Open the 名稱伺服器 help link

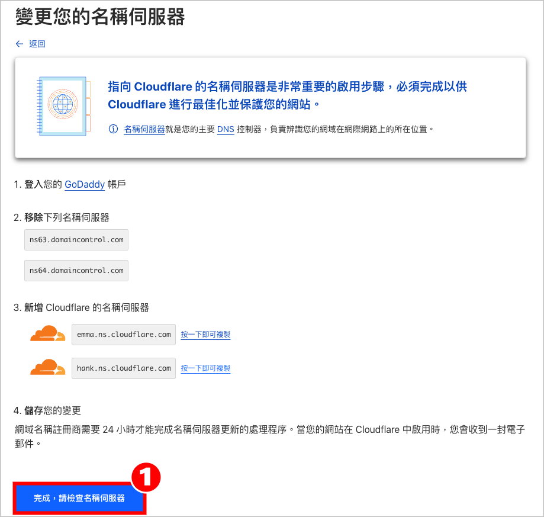pyautogui.click(x=144, y=130)
